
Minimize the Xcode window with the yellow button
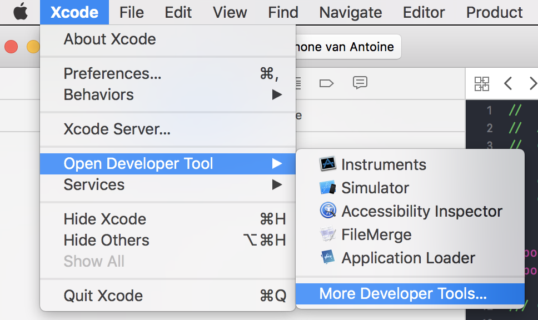point(33,47)
